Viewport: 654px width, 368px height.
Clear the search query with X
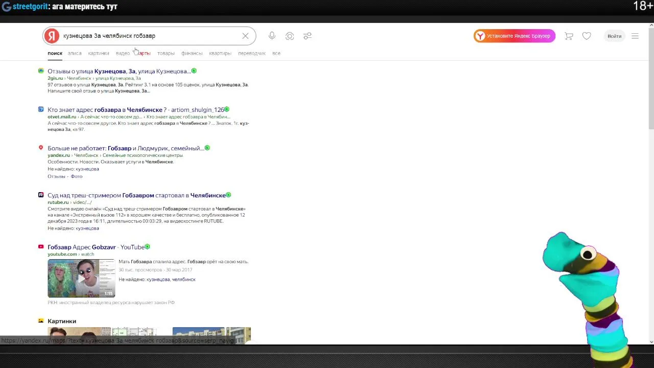click(245, 36)
